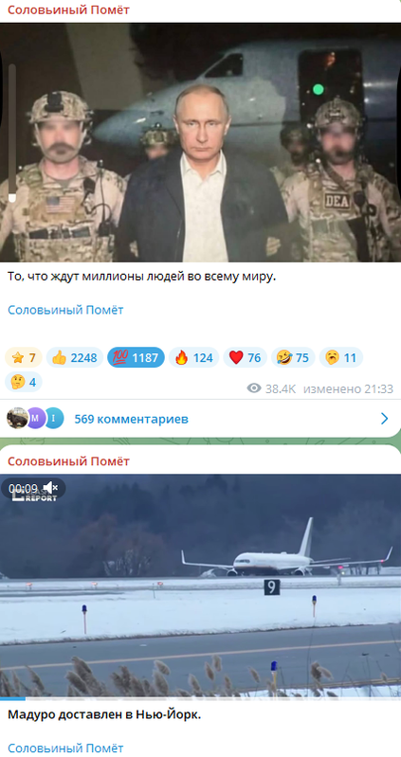Click the fire reaction with 124

click(x=193, y=358)
